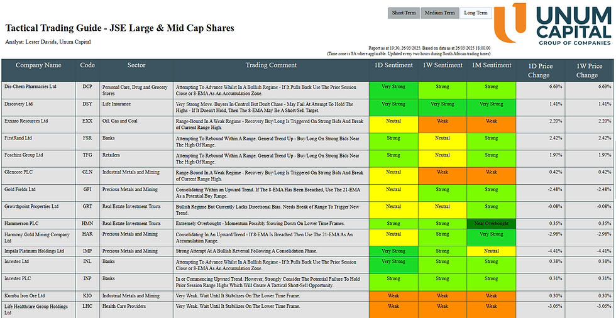
Task: Select Exxaro Resources Ltd company name
Action: [x=26, y=121]
